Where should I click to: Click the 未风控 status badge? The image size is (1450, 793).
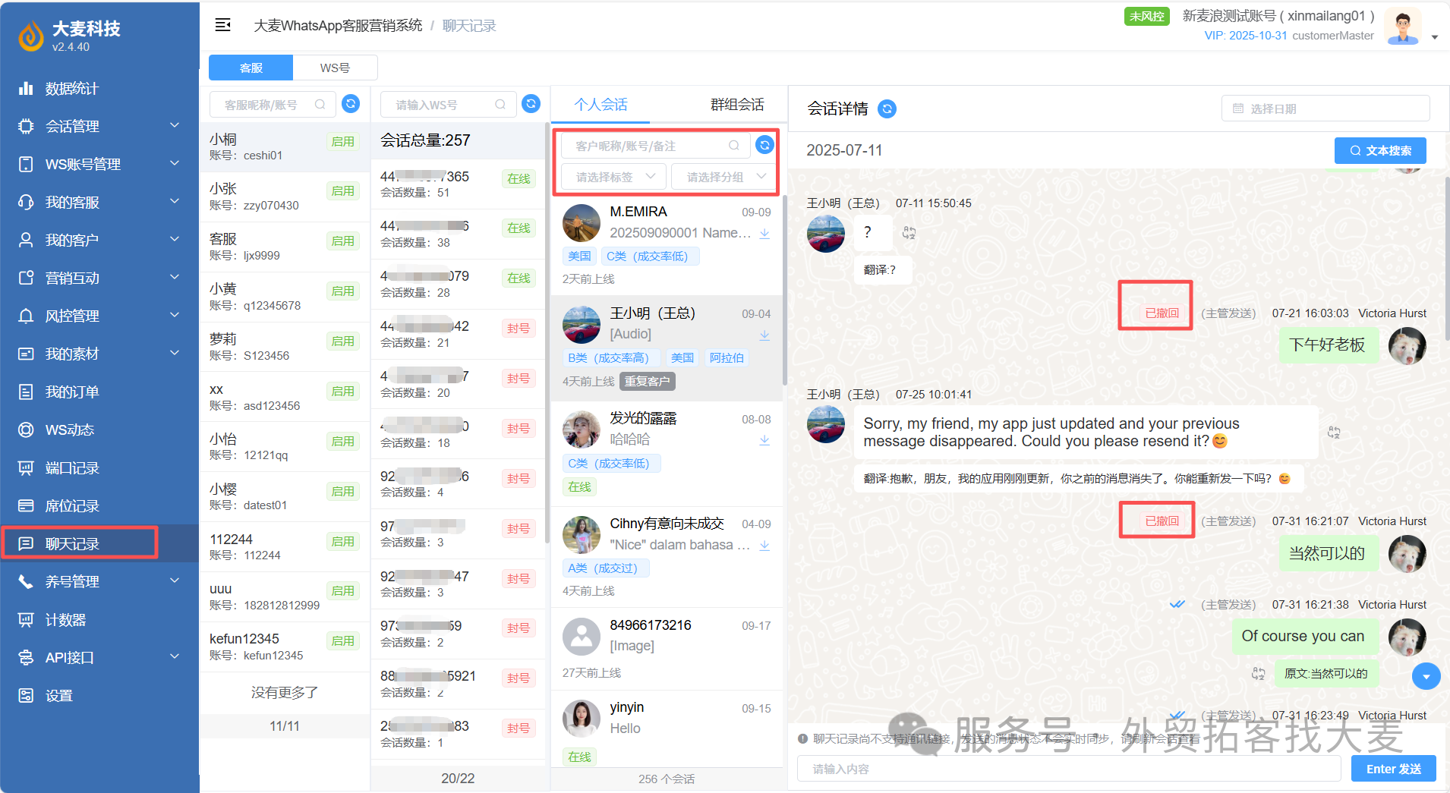1146,16
